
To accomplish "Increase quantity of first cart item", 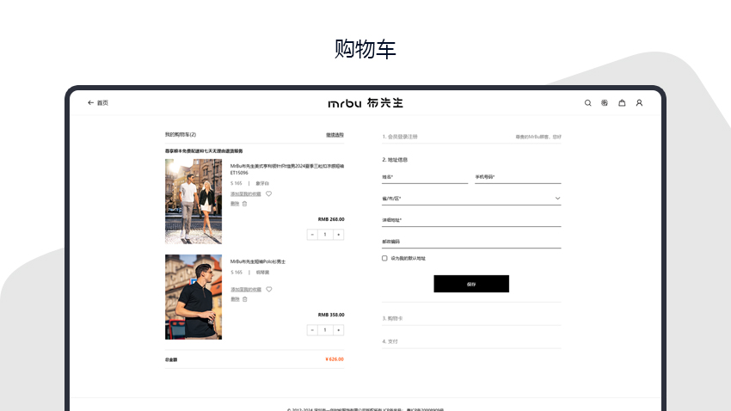I will click(x=338, y=234).
